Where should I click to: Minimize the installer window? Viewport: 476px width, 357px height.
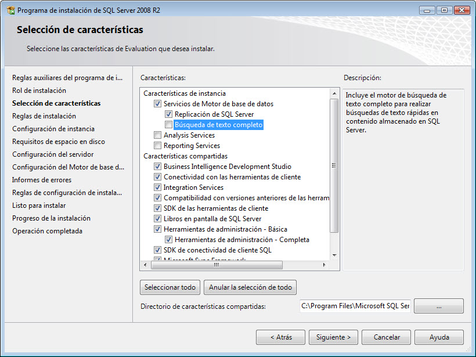(x=427, y=10)
